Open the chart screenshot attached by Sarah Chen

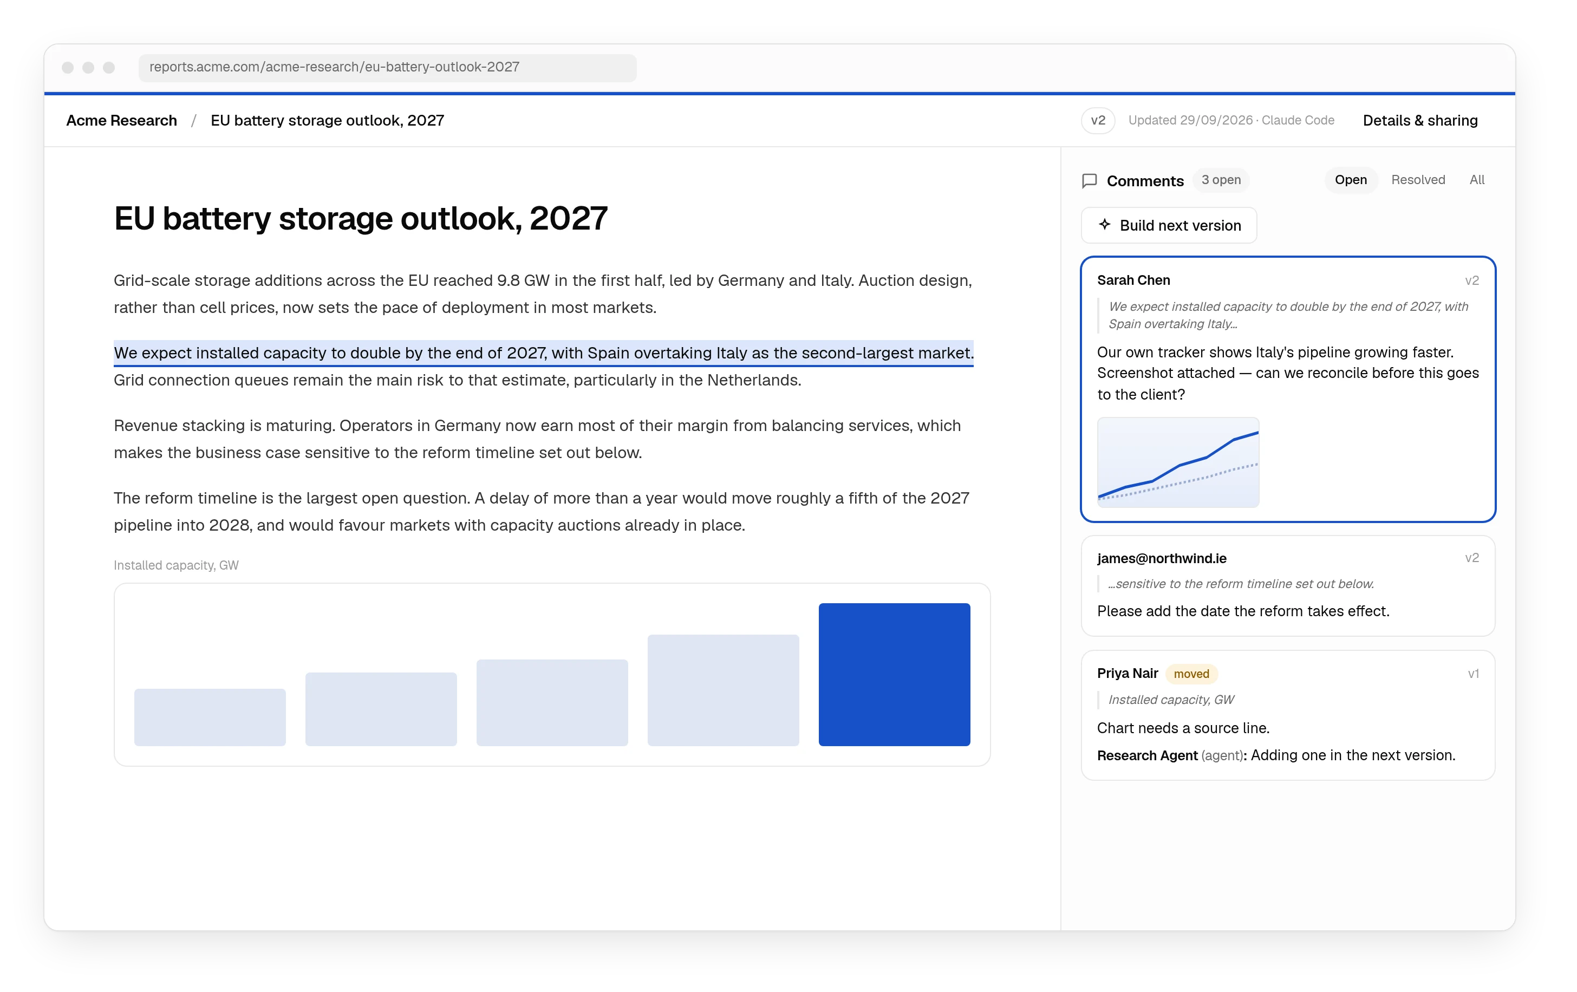1177,462
